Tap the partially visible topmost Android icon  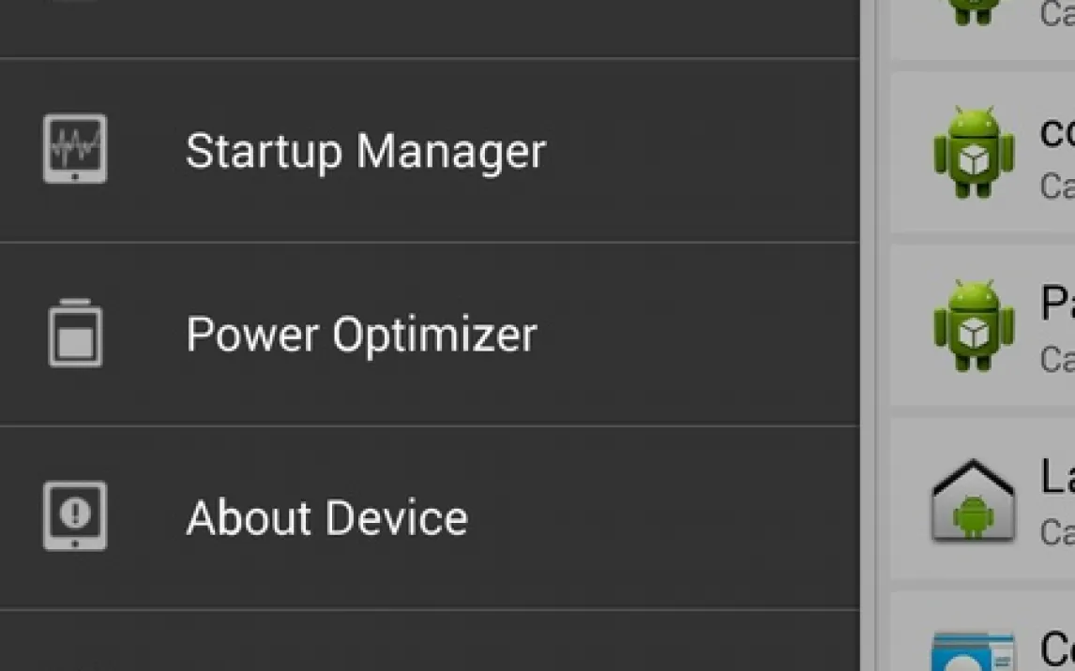(x=974, y=11)
